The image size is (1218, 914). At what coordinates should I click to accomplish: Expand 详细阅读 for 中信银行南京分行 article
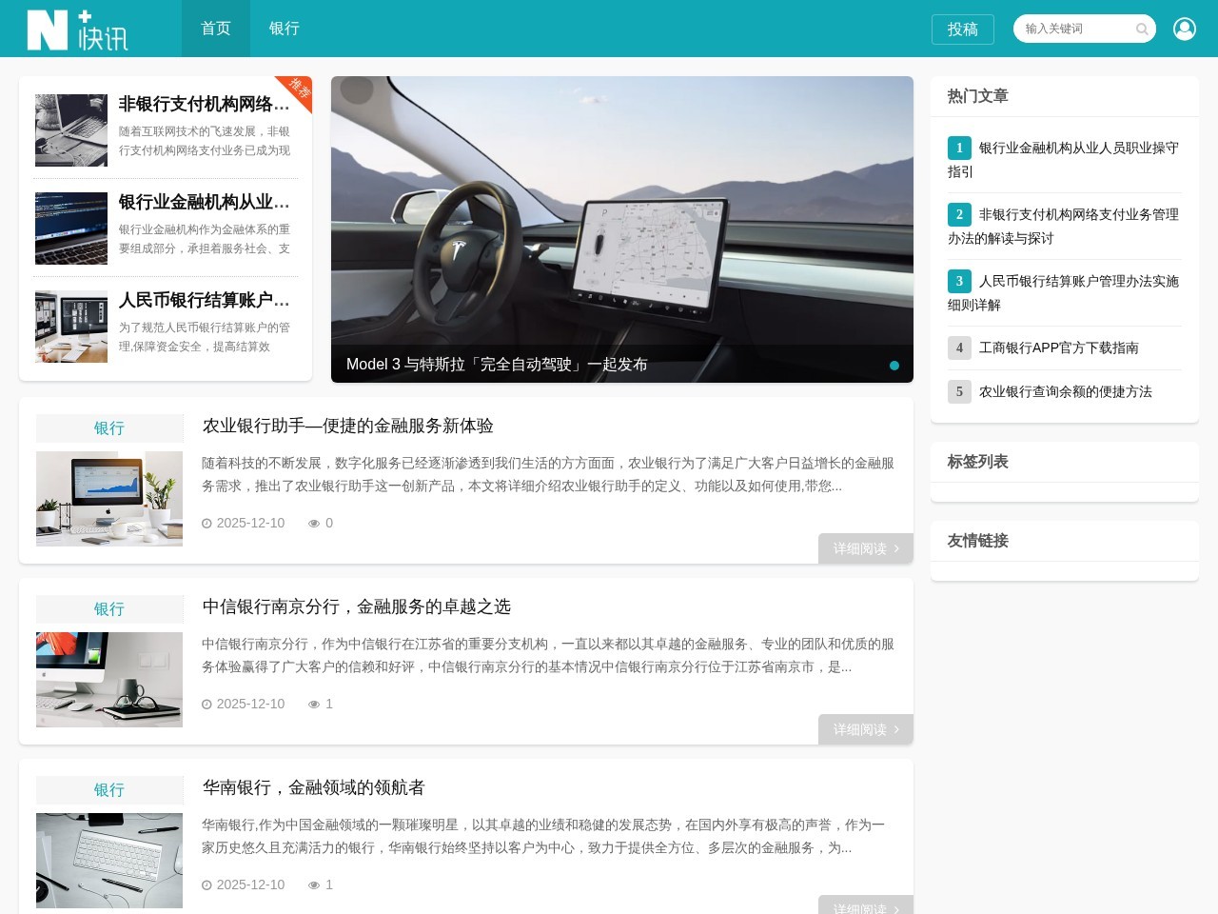(x=864, y=729)
